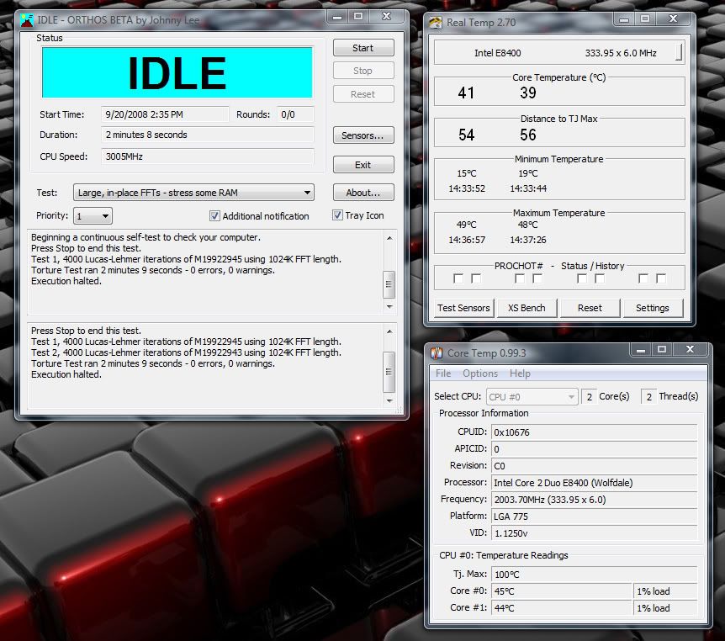Viewport: 725px width, 641px height.
Task: Open the Sensors... dialog in ORTHOS
Action: (362, 135)
